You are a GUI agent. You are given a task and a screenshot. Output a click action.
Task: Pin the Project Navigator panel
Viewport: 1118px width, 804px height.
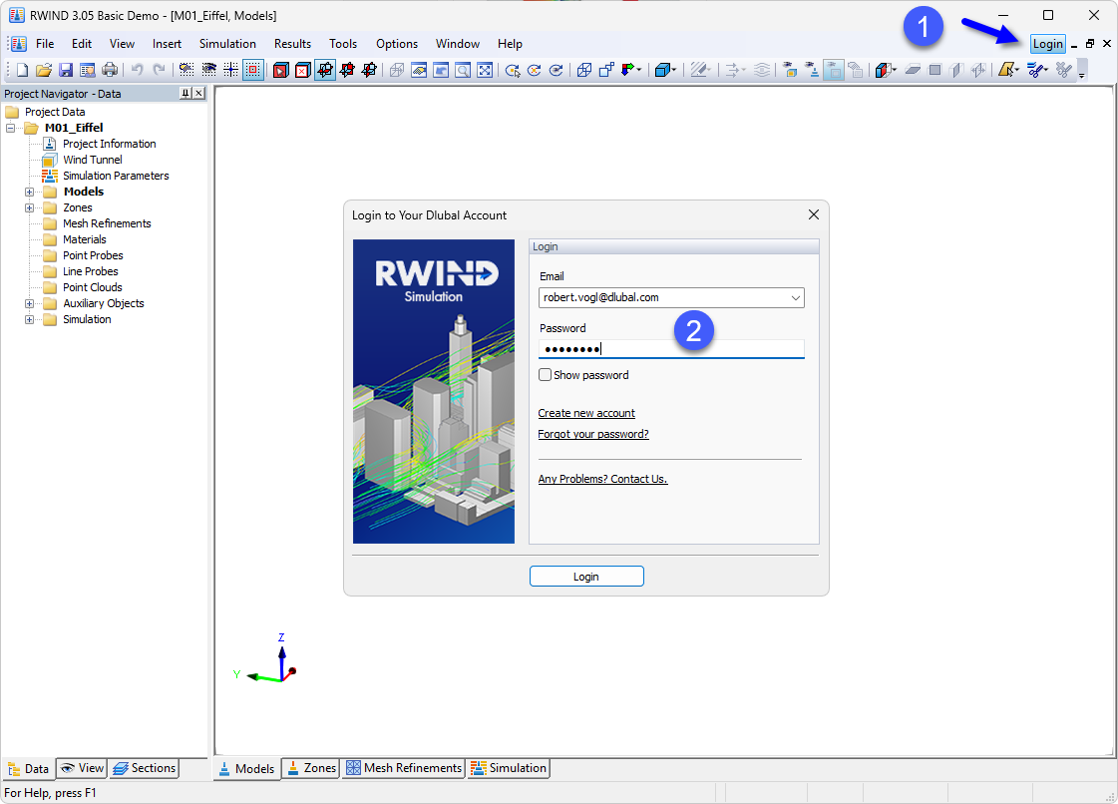186,94
